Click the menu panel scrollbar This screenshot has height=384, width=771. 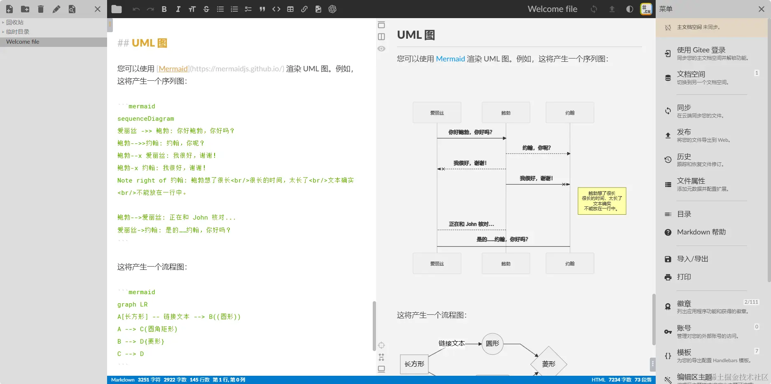[x=769, y=150]
